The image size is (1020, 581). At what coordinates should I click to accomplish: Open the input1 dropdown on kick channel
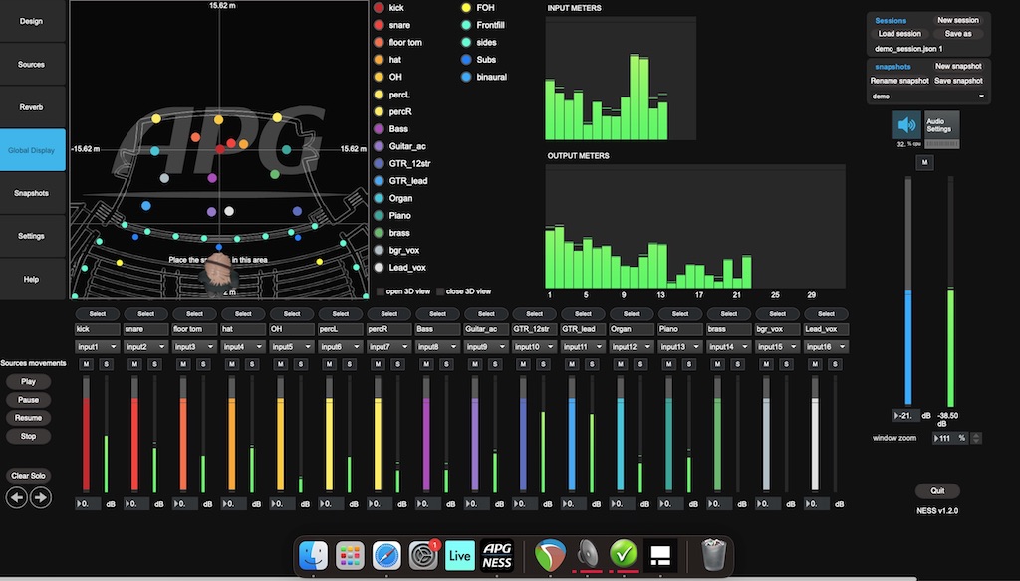(x=97, y=347)
